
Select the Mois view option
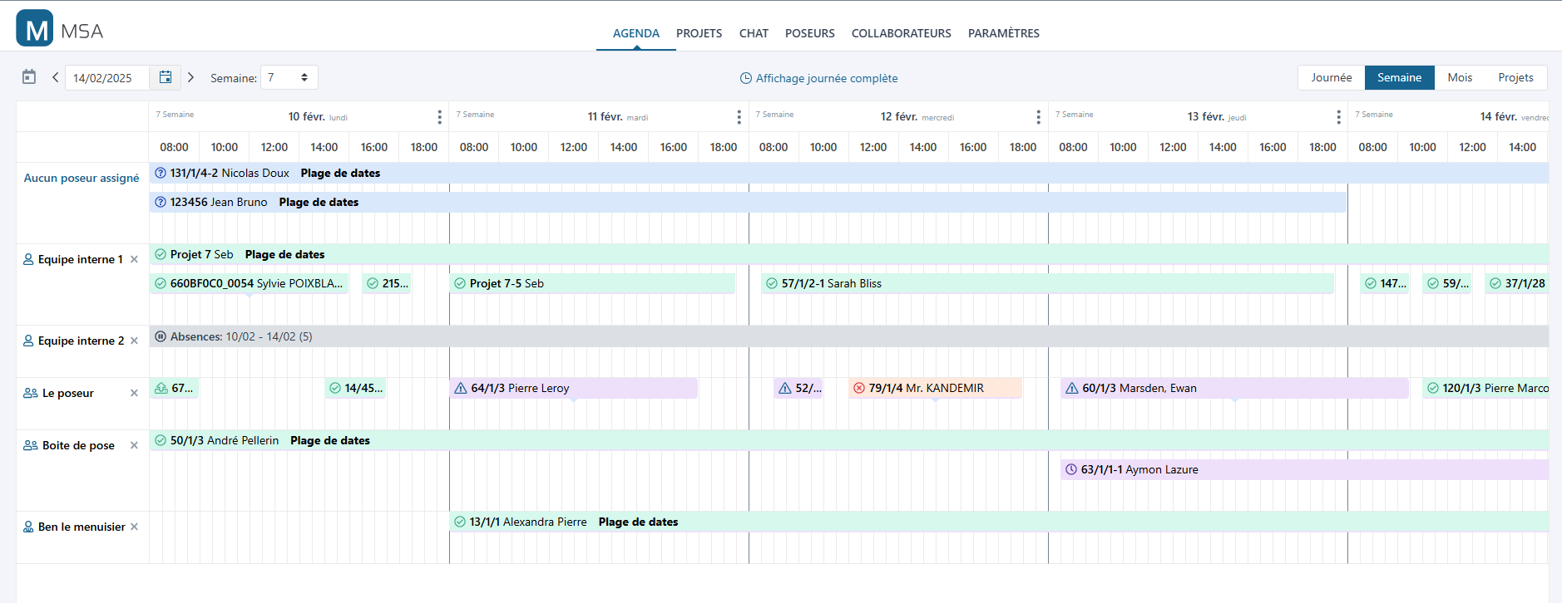point(1459,77)
